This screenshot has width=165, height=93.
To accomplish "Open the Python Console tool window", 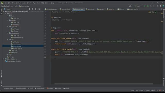I will tap(40, 88).
